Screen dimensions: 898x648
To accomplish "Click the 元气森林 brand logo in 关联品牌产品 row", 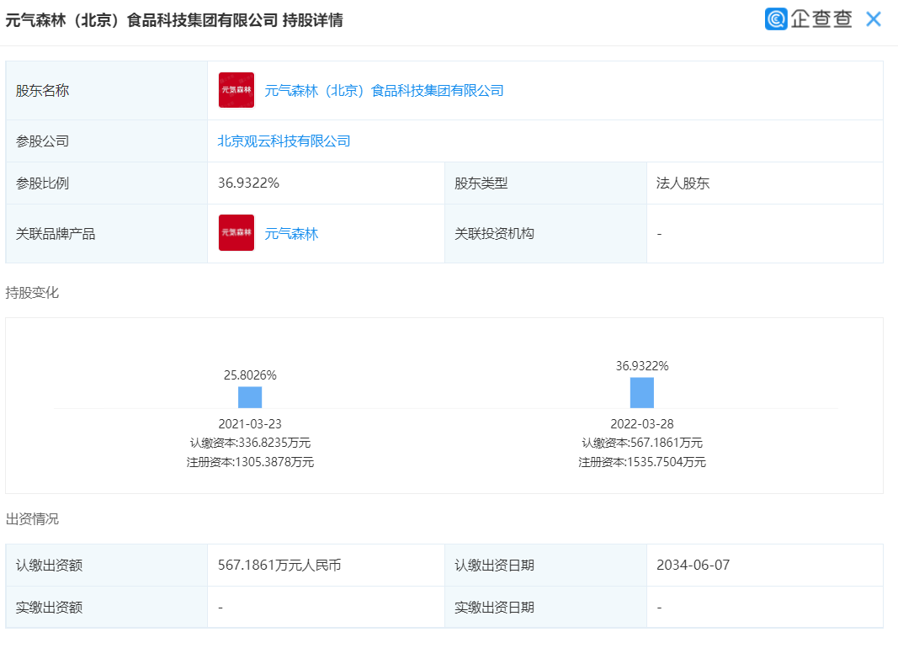I will (x=236, y=233).
